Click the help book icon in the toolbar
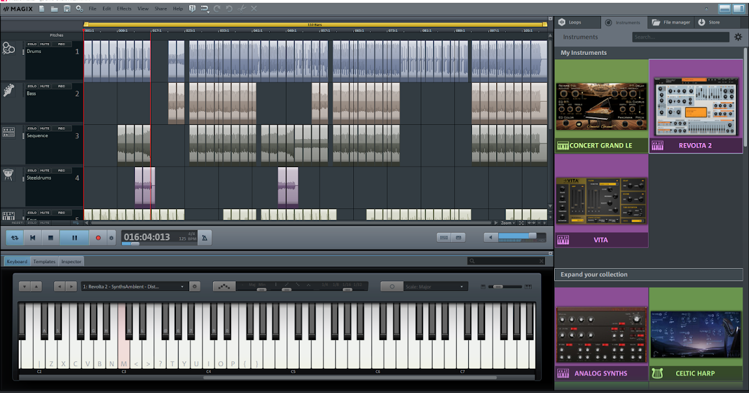Image resolution: width=749 pixels, height=393 pixels. click(x=192, y=9)
